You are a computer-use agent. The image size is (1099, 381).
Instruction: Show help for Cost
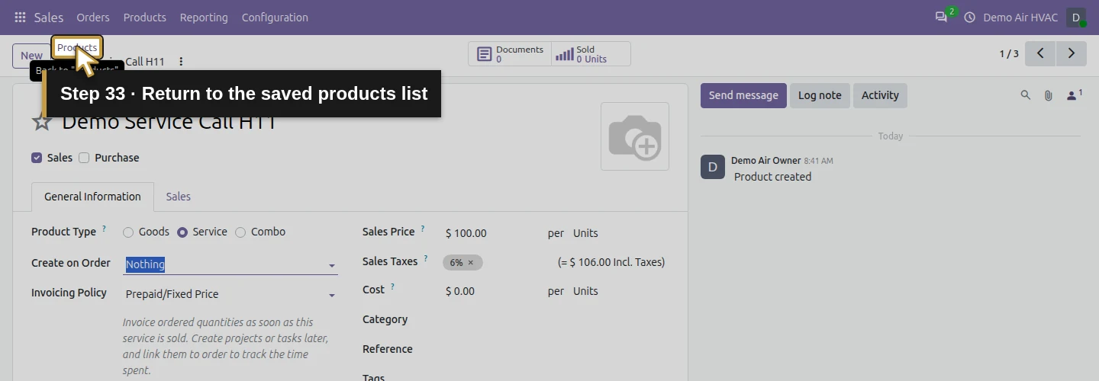[392, 287]
